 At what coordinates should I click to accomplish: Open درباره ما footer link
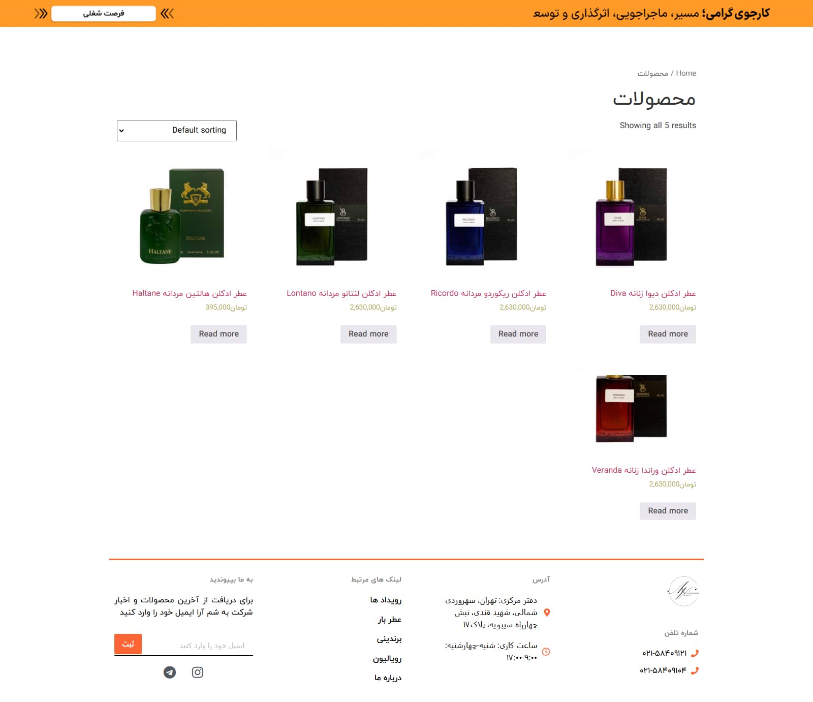(x=388, y=678)
